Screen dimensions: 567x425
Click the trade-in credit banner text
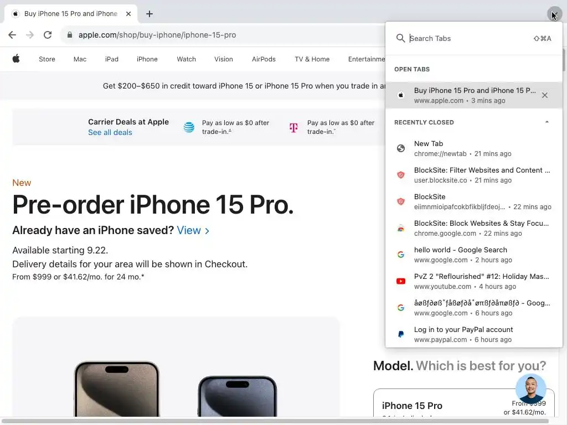tap(244, 86)
